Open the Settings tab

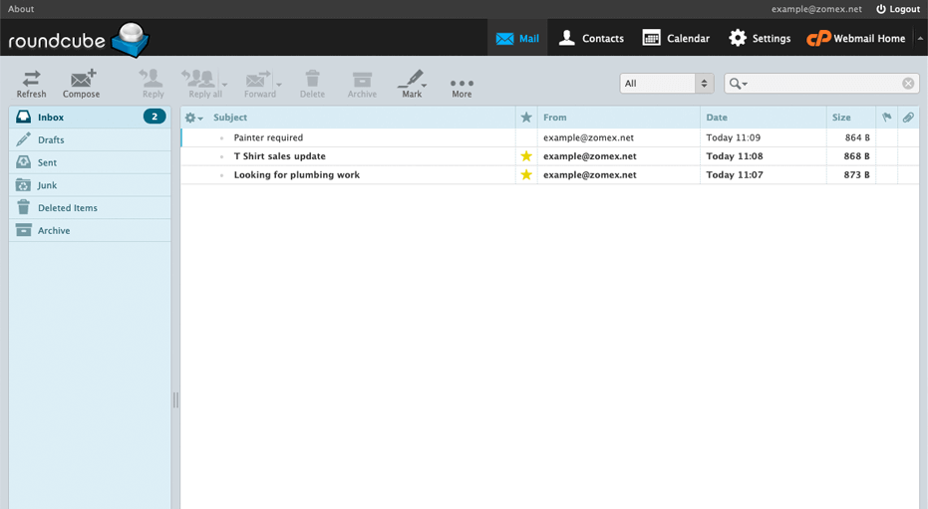pyautogui.click(x=760, y=39)
